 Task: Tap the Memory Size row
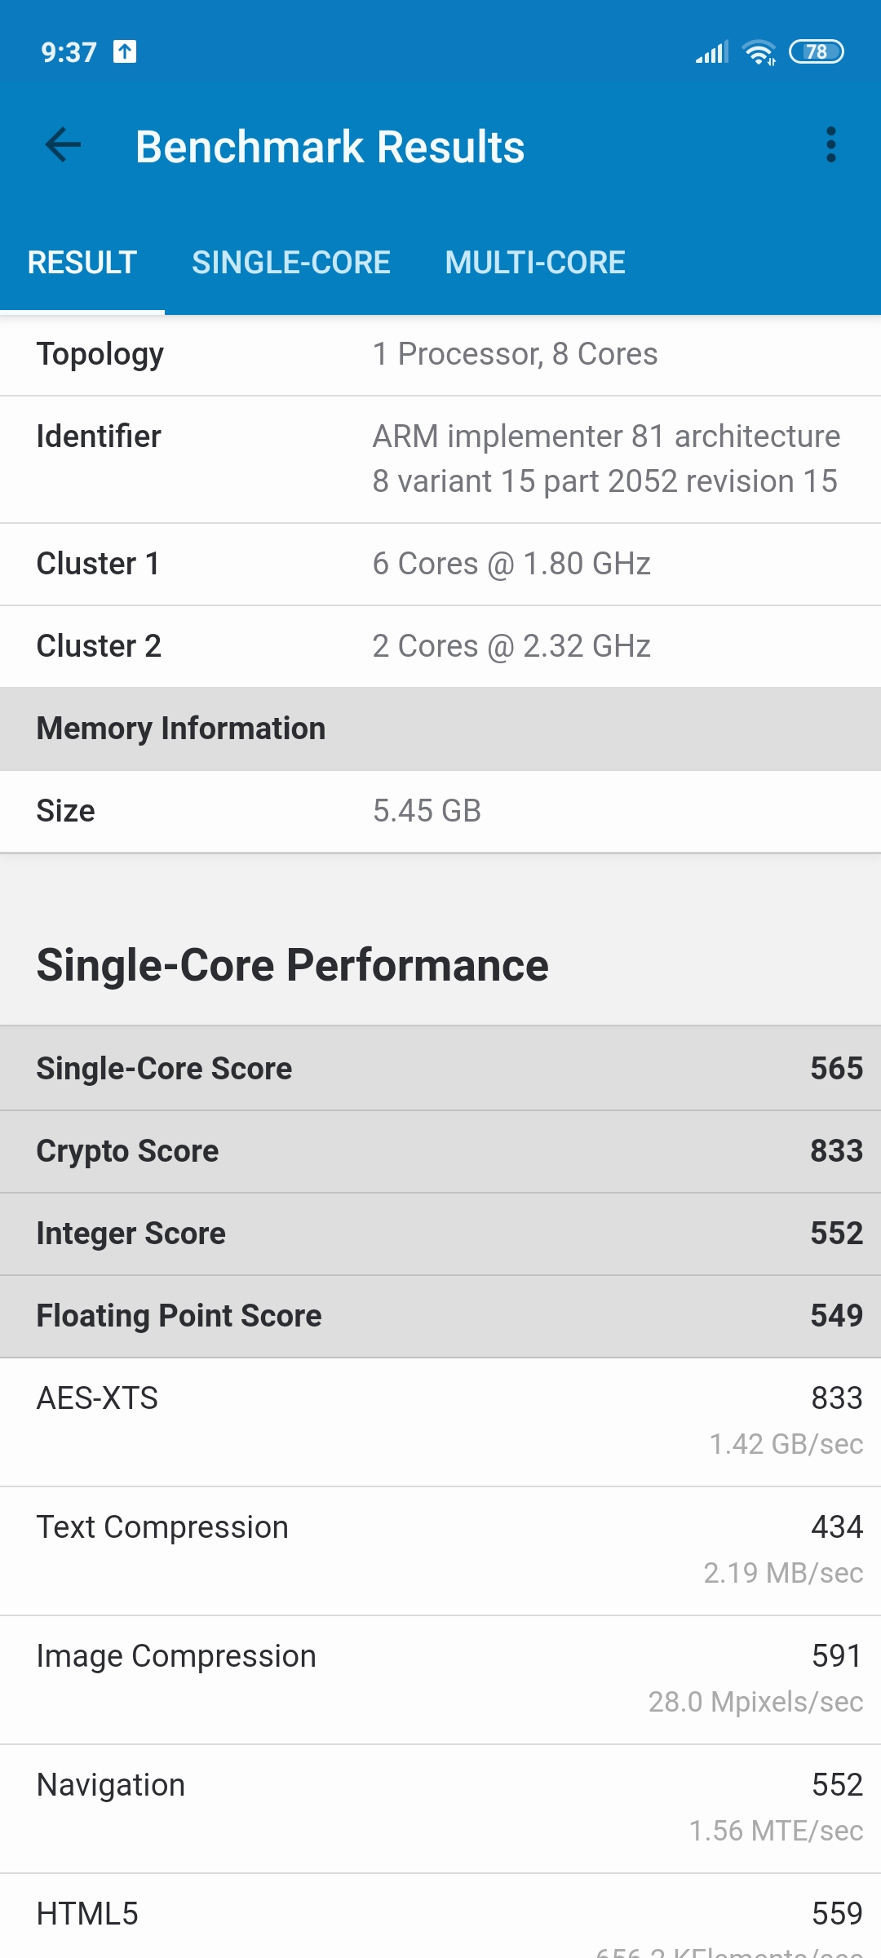(440, 812)
